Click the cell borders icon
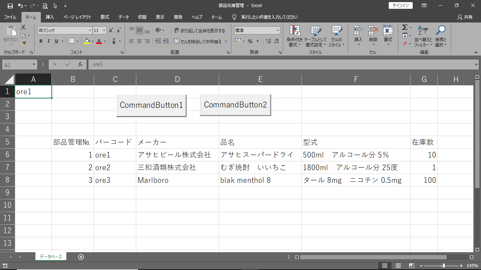This screenshot has width=481, height=270. pos(72,41)
